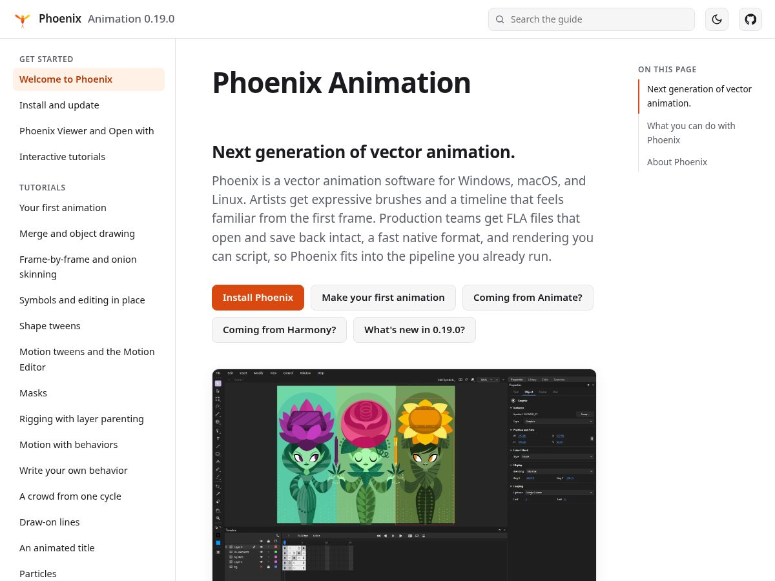Open the Draw-on lines tutorial

pos(88,522)
